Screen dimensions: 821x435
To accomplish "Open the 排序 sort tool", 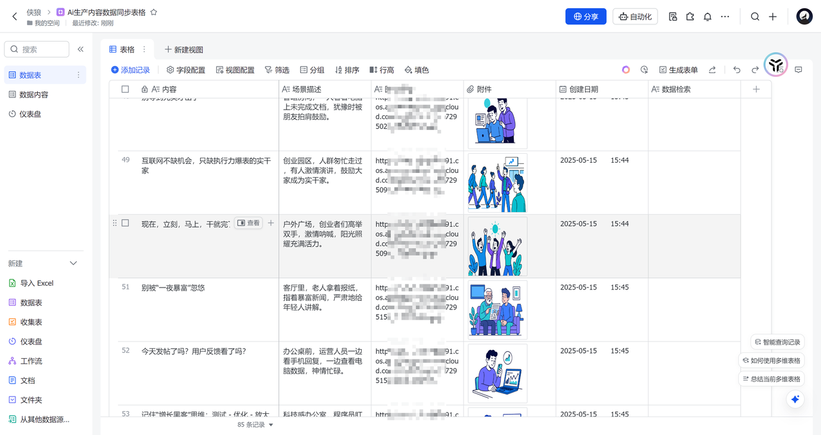I will click(347, 70).
